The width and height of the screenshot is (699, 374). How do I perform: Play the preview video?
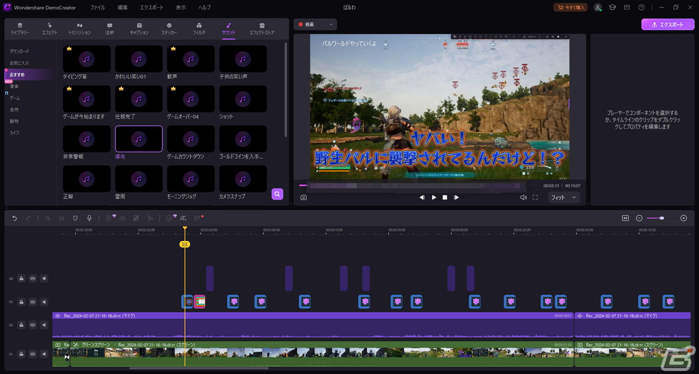tap(434, 197)
